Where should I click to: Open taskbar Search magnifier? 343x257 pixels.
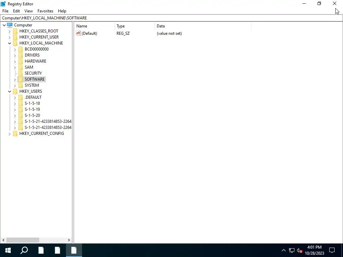pyautogui.click(x=24, y=250)
